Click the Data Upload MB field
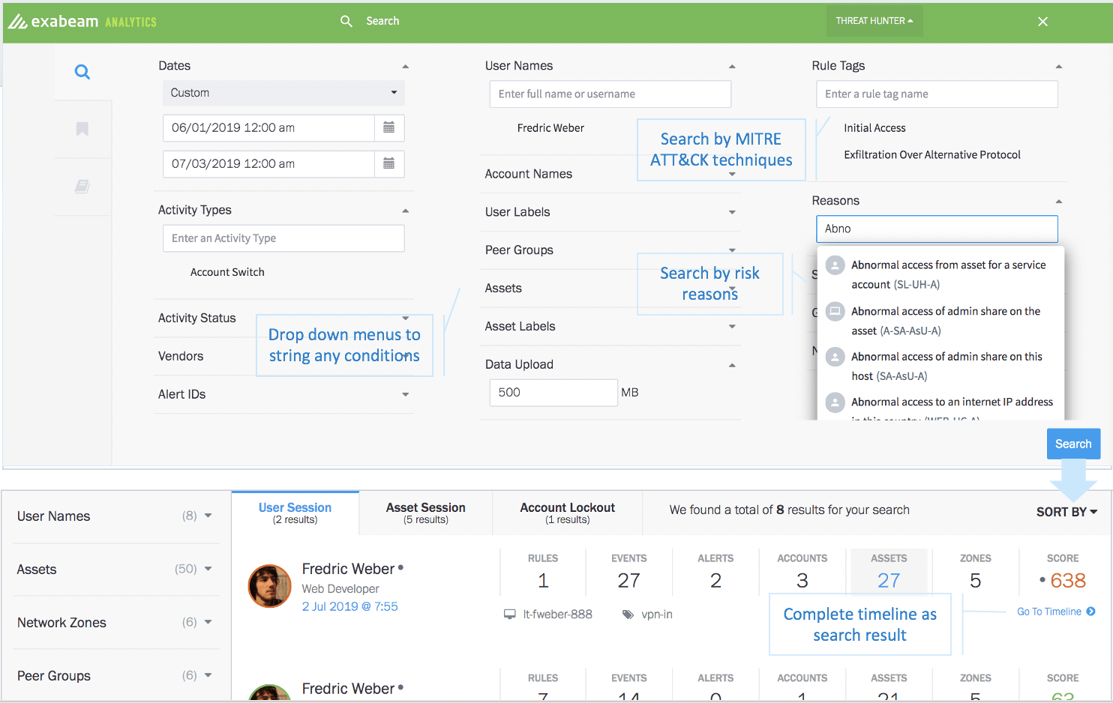 tap(553, 393)
